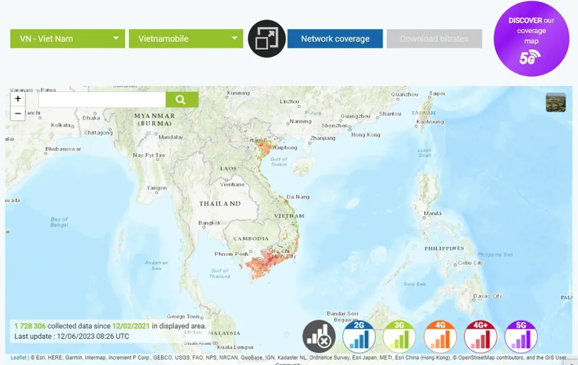
Task: Toggle the 3G coverage layer
Action: click(x=399, y=337)
